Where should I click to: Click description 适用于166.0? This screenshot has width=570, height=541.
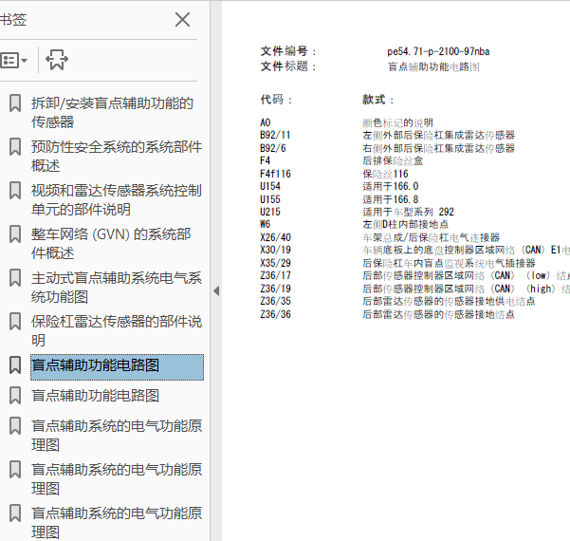click(391, 186)
